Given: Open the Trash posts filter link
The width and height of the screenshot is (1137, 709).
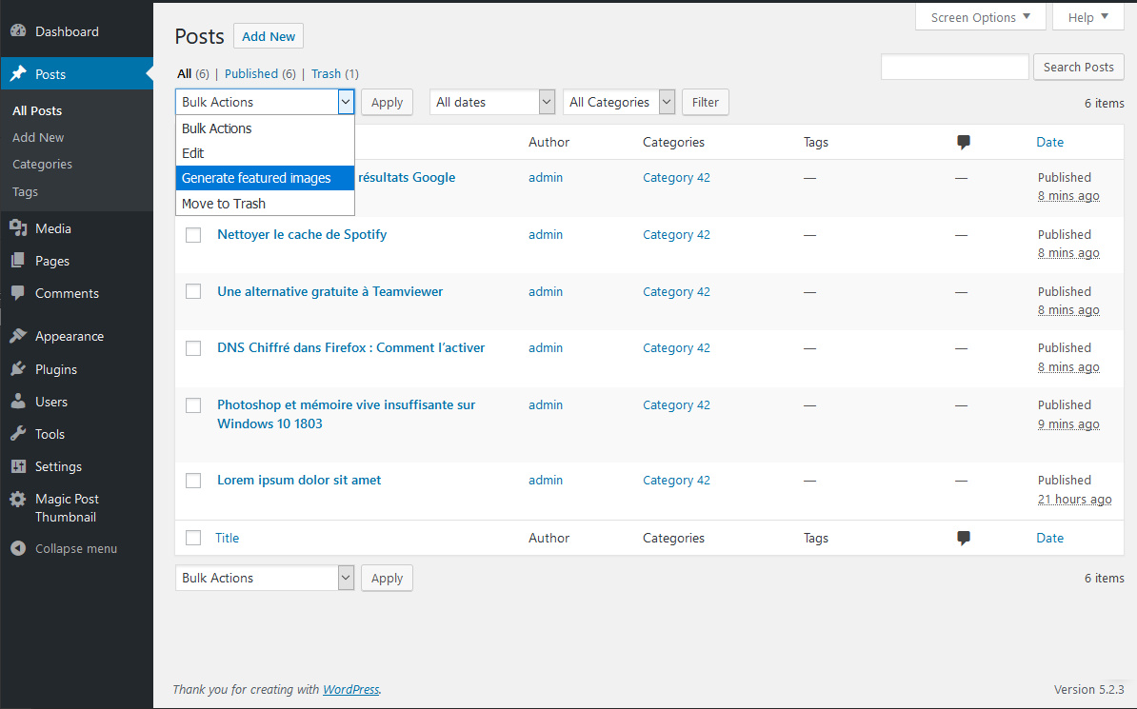Looking at the screenshot, I should [x=326, y=74].
